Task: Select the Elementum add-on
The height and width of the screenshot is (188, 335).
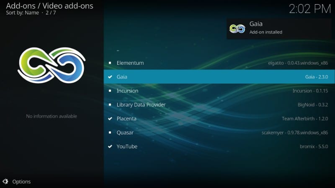Action: [x=219, y=63]
